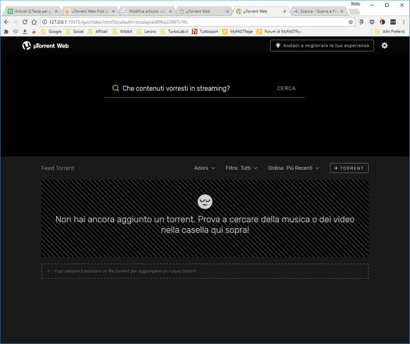Click the colorful bookmark icon after downloads
This screenshot has height=344, width=410.
[x=34, y=32]
